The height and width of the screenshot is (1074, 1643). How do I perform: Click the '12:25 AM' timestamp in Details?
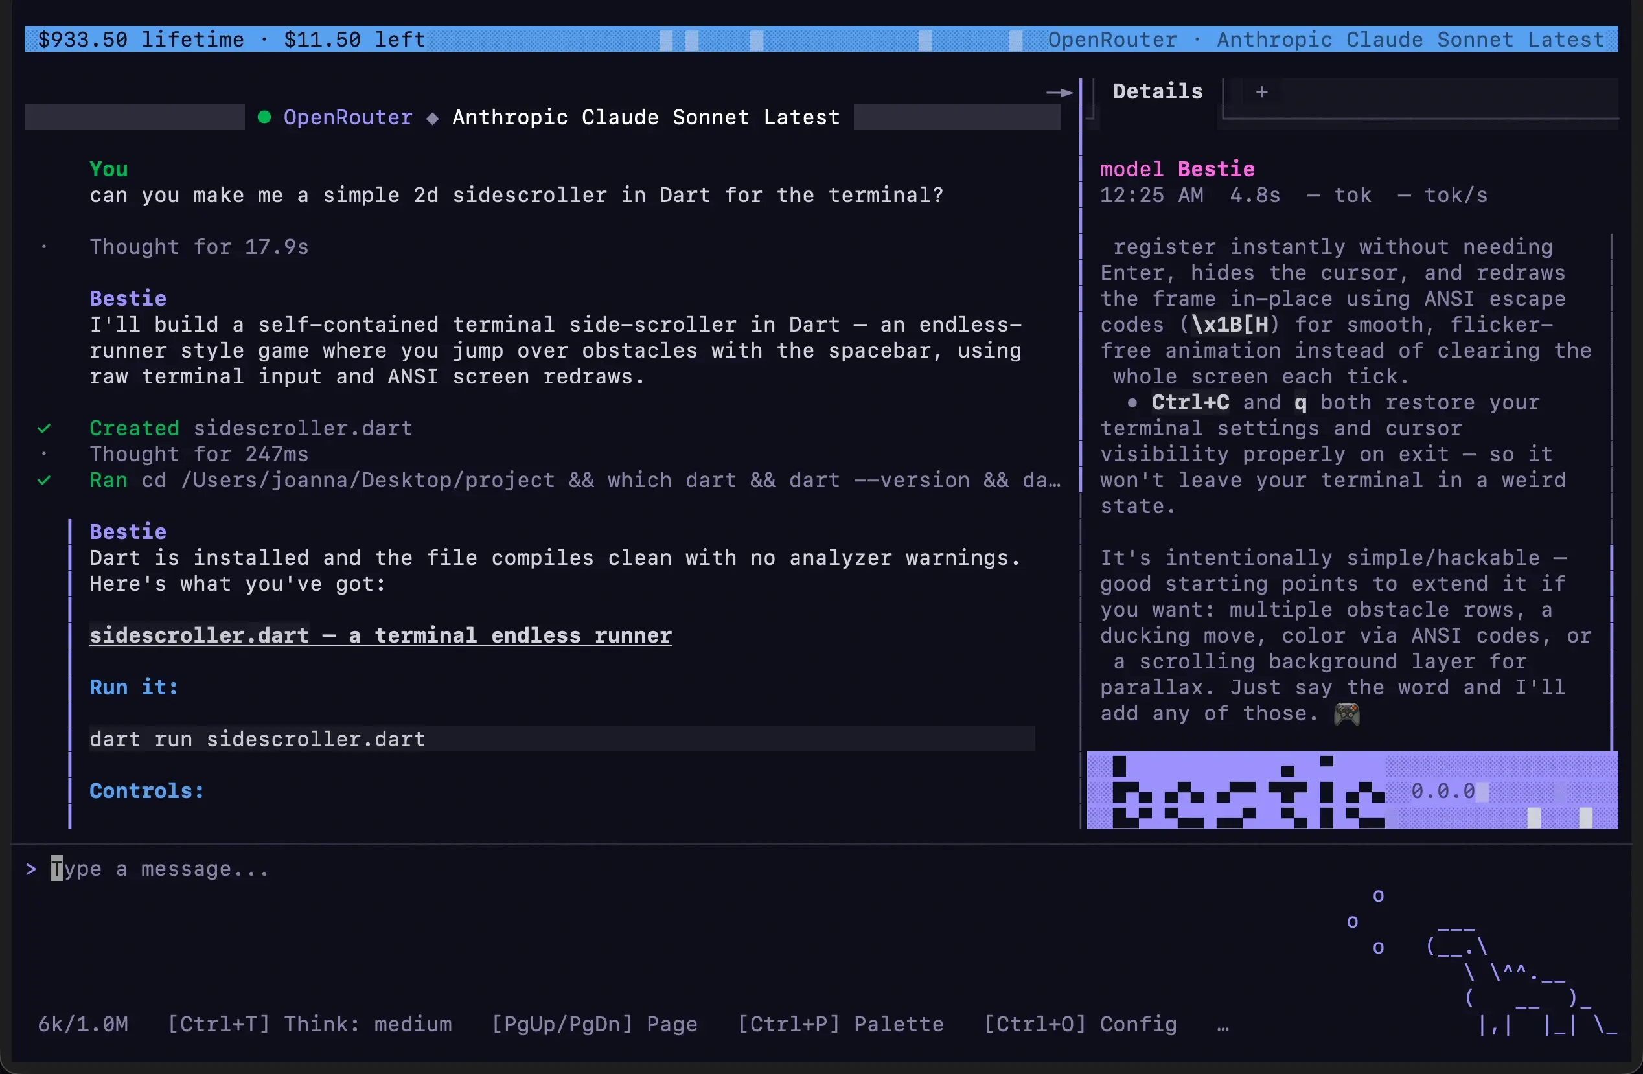pyautogui.click(x=1151, y=196)
